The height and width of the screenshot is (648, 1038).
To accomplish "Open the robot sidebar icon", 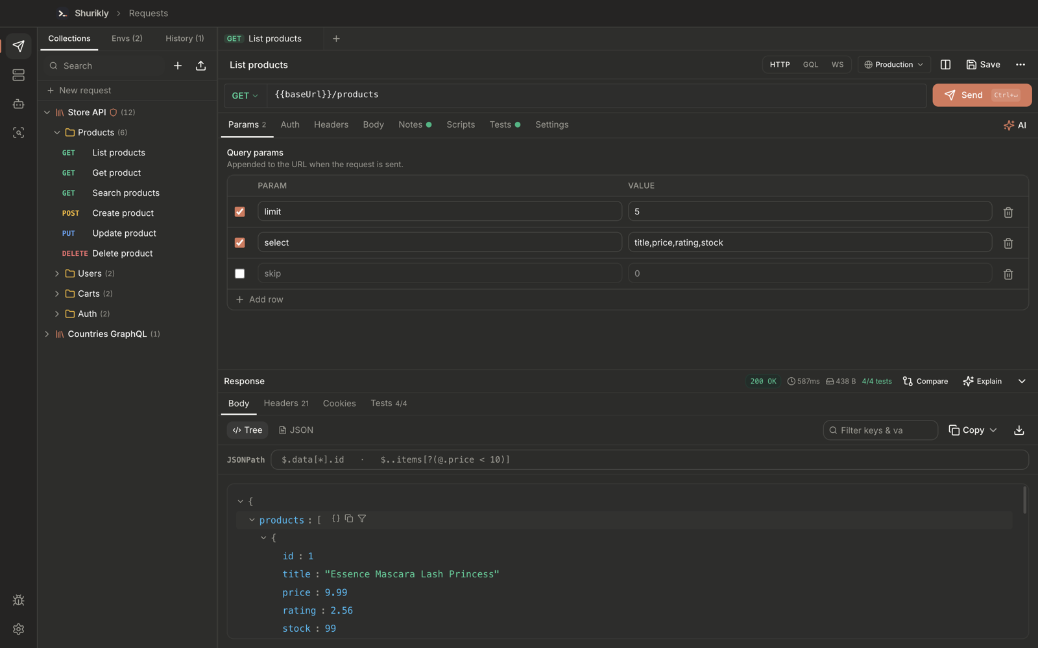I will click(18, 104).
